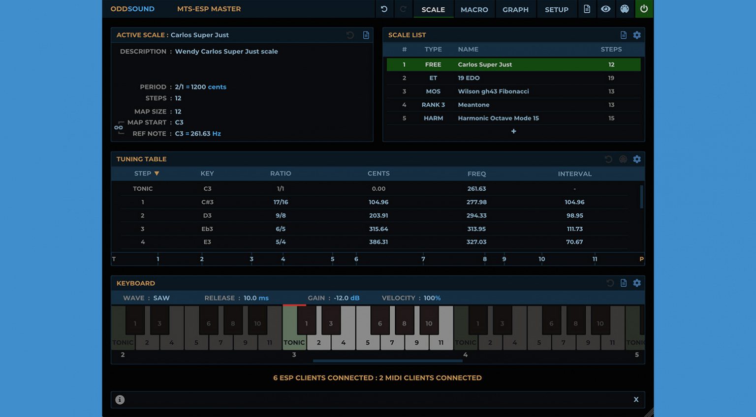Play the TONIC key on the on-screen keyboard
The width and height of the screenshot is (756, 417).
click(294, 339)
